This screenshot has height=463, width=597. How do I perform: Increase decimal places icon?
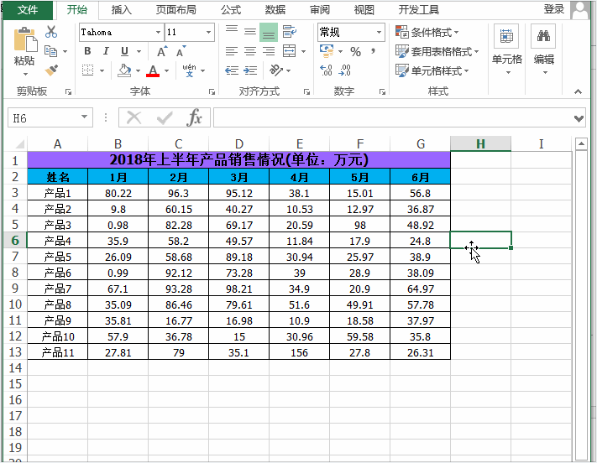click(x=327, y=70)
